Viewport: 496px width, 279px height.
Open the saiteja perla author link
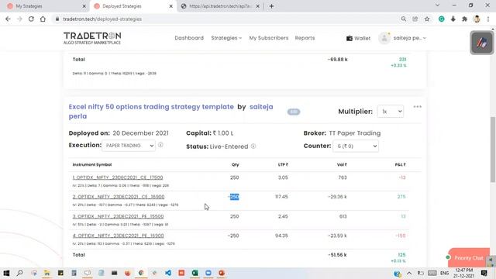point(170,112)
